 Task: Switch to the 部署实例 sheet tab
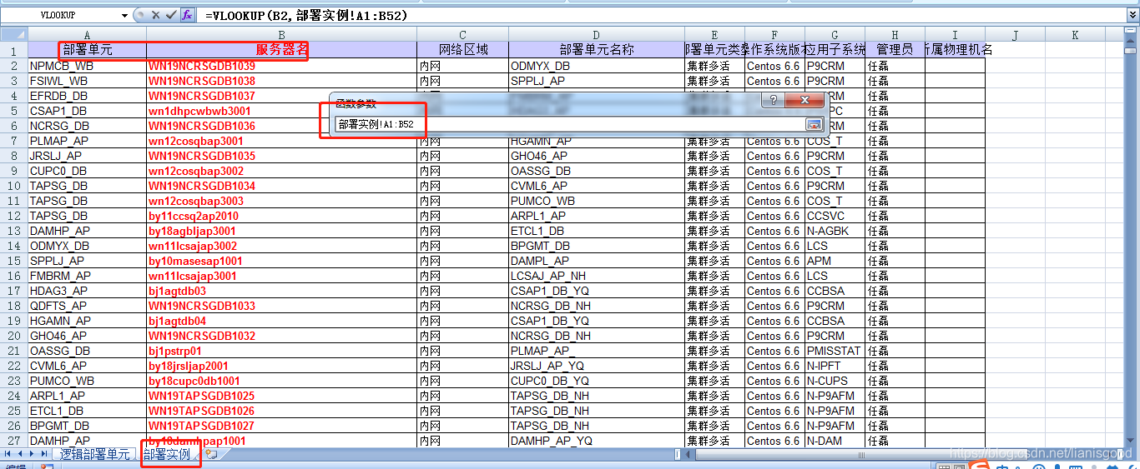167,454
